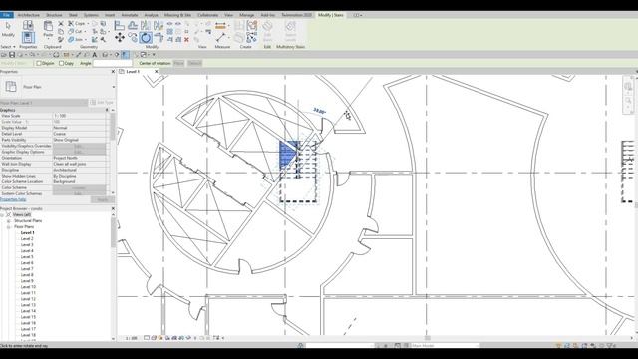Switch to the Structure ribbon tab

54,15
